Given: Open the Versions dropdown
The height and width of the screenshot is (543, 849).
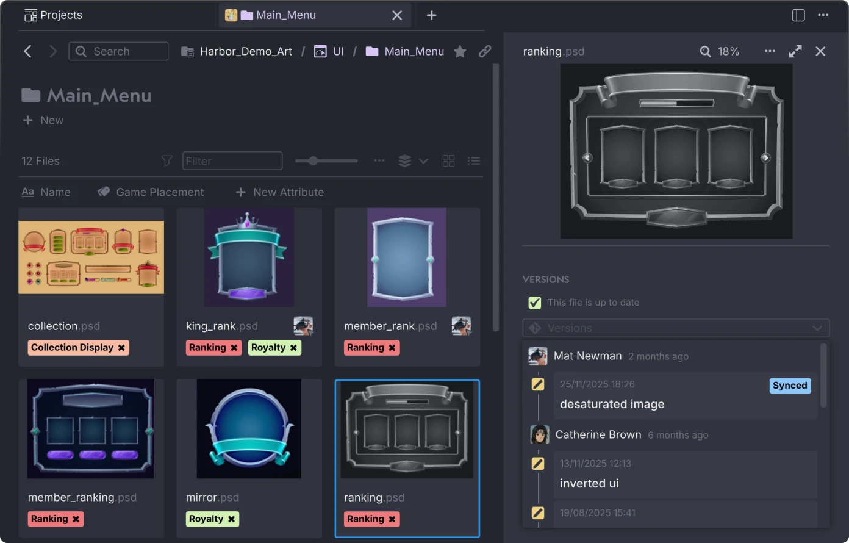Looking at the screenshot, I should [676, 328].
